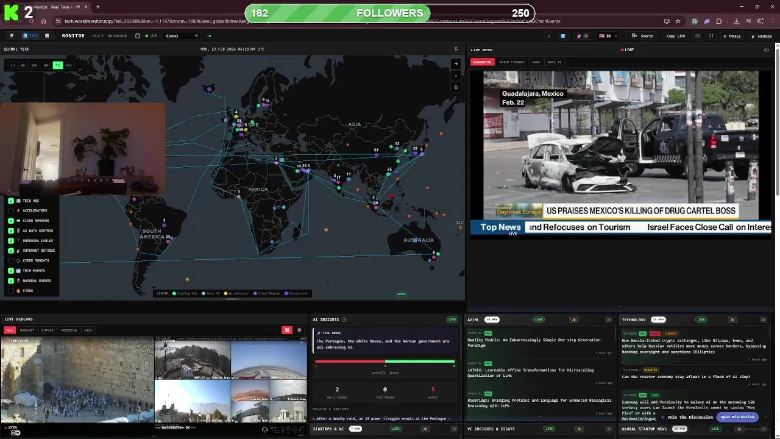780x439 pixels.
Task: Click the Open Discussion button
Action: (x=738, y=417)
